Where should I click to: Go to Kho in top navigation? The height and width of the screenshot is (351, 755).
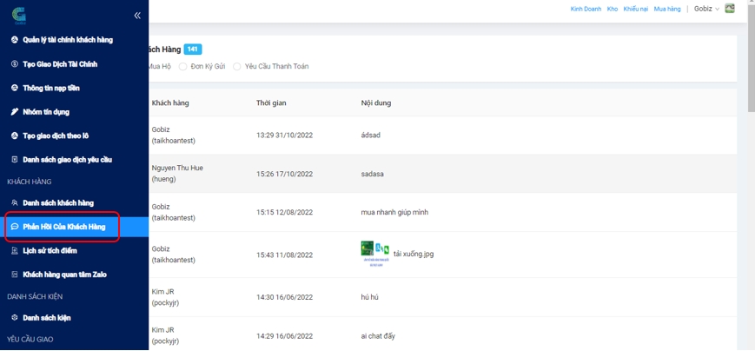[613, 9]
